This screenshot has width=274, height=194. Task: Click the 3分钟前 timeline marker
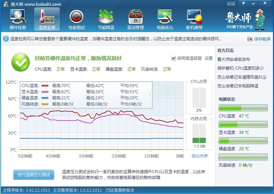coord(86,156)
